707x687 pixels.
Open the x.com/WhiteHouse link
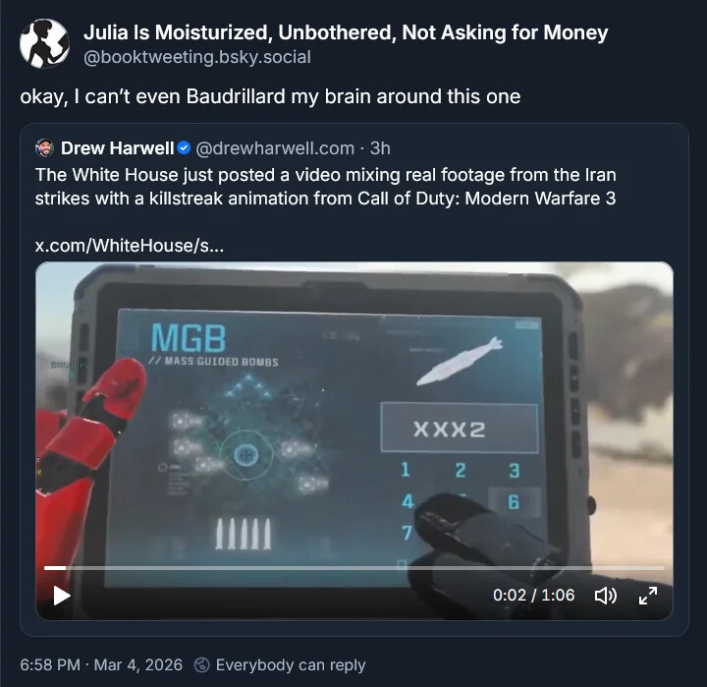[130, 246]
